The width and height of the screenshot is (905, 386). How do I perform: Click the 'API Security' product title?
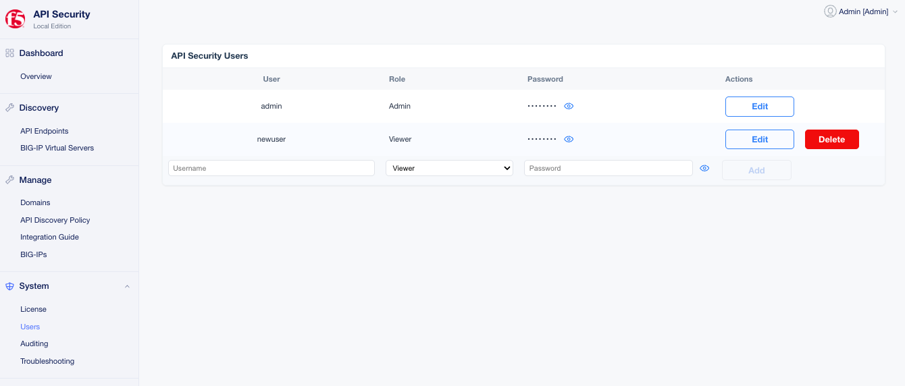61,14
